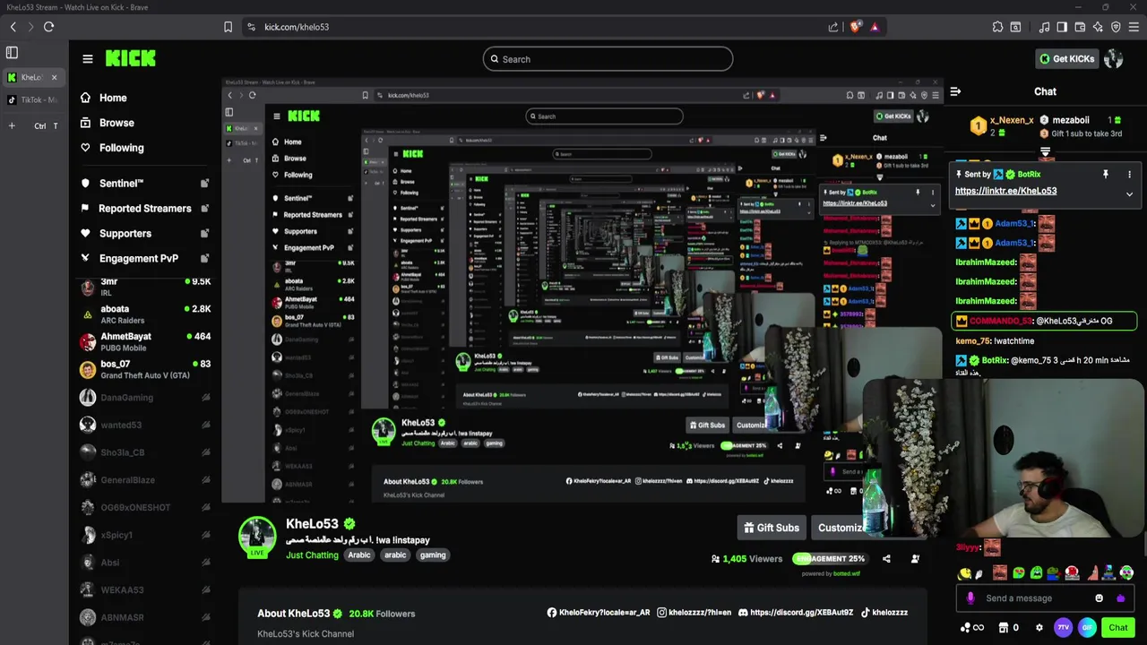Toggle the vertical tabs panel icon
Image resolution: width=1147 pixels, height=645 pixels.
pos(12,53)
